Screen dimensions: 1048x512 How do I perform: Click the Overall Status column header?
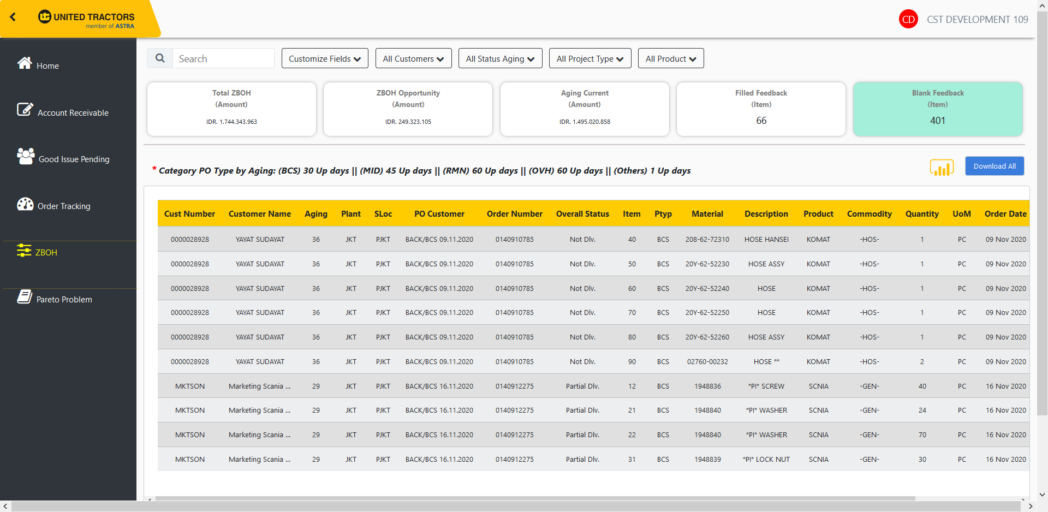tap(582, 213)
